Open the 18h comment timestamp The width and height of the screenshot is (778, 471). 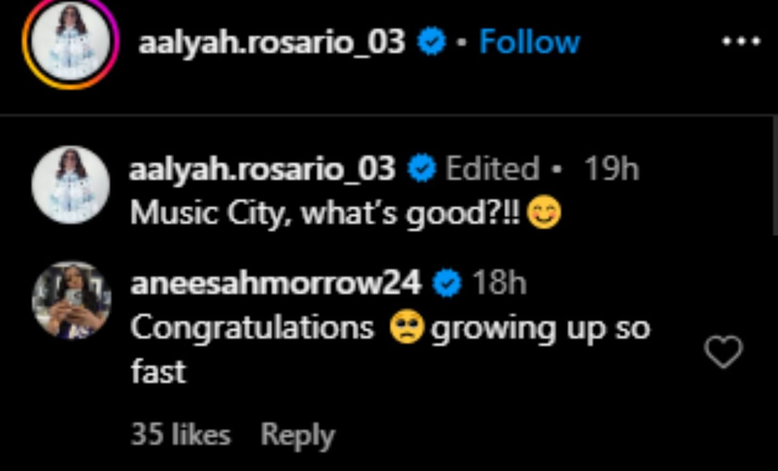coord(499,283)
